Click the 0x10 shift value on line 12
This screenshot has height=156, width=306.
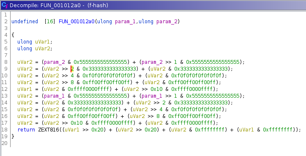coord(156,89)
